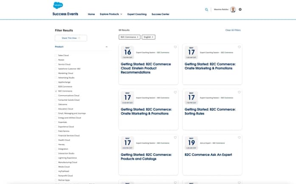
Task: Collapse the Product filter section
Action: tap(107, 47)
